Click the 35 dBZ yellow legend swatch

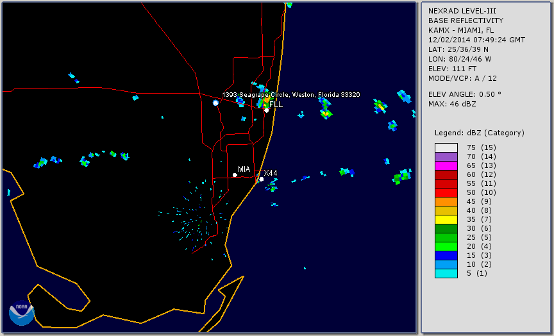tap(446, 219)
